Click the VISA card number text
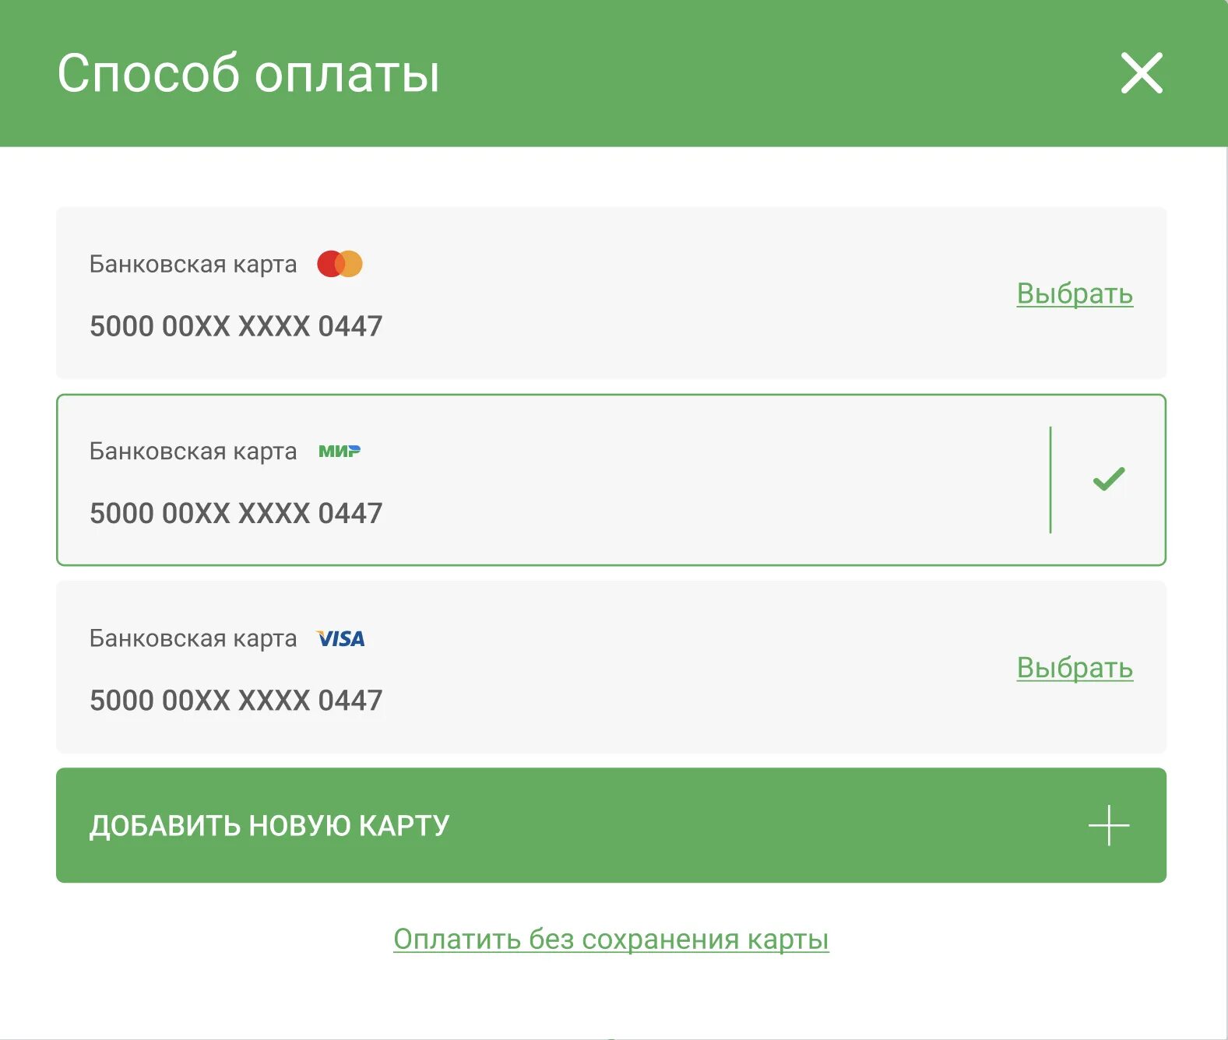The height and width of the screenshot is (1040, 1228). tap(236, 701)
